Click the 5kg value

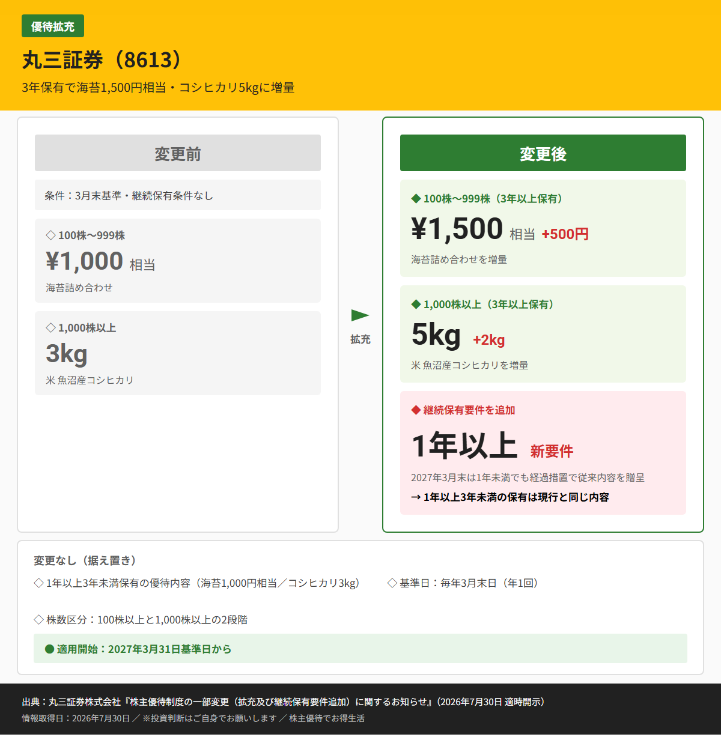(436, 335)
